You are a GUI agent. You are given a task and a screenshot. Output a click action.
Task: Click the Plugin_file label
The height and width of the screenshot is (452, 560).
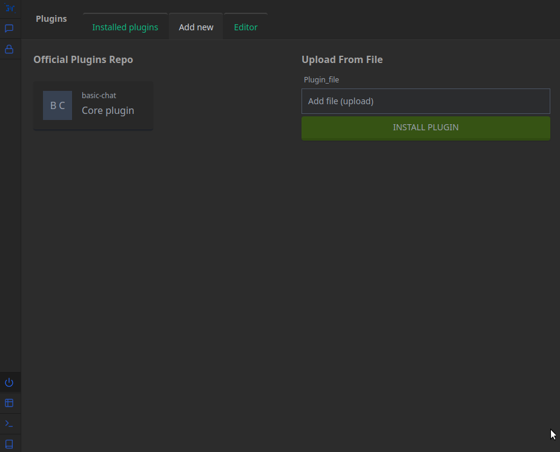[321, 80]
